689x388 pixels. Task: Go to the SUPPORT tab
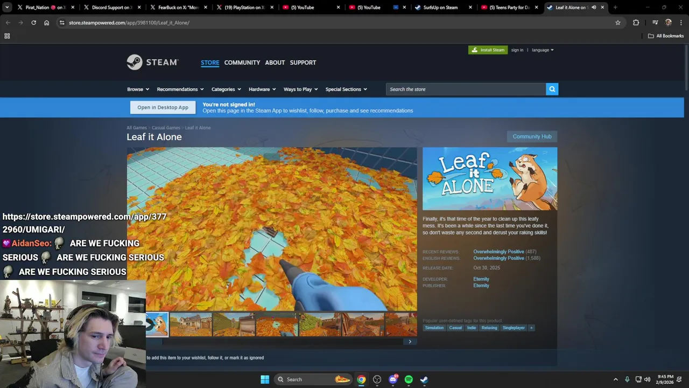(x=303, y=63)
